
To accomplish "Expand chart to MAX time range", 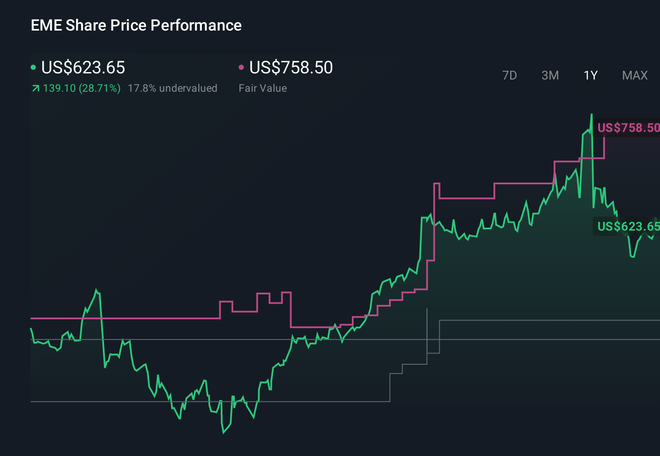I will (634, 75).
